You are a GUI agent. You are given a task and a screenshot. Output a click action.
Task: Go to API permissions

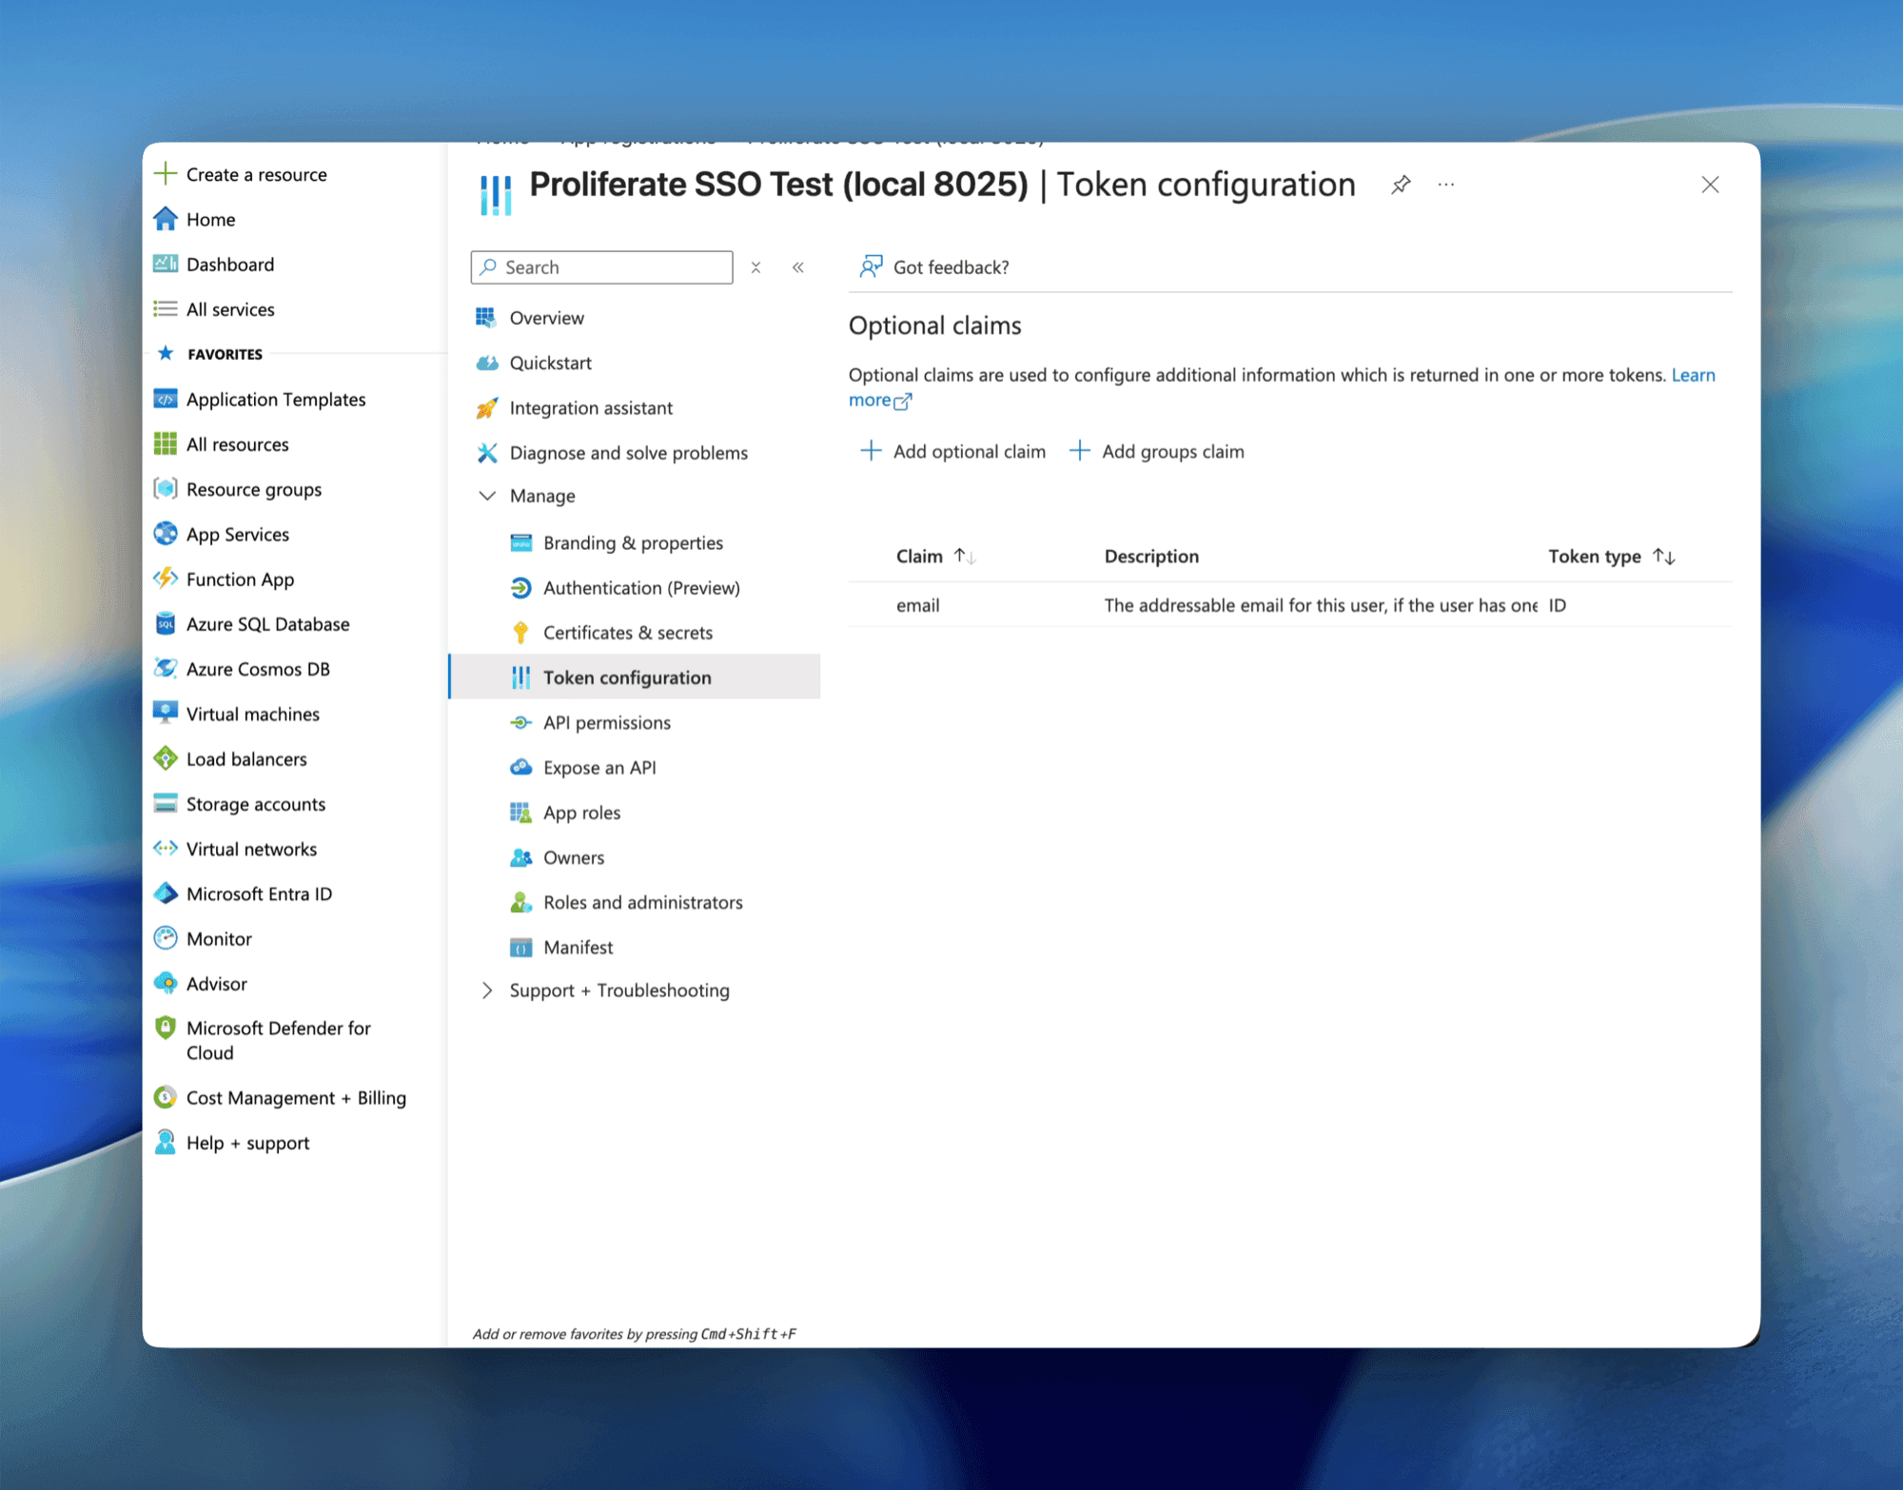point(606,722)
